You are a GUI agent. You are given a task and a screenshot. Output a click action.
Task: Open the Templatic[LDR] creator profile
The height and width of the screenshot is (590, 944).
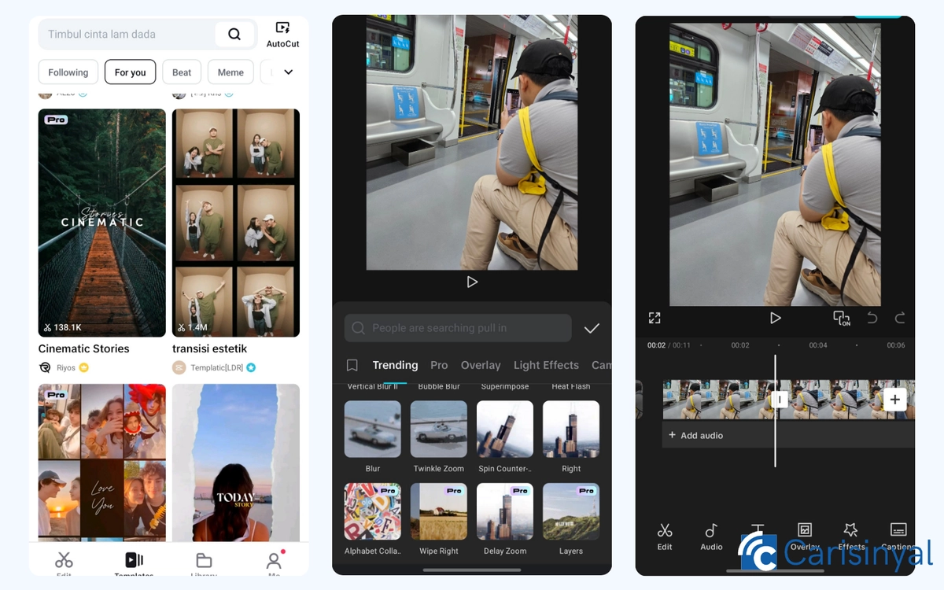[x=215, y=367]
